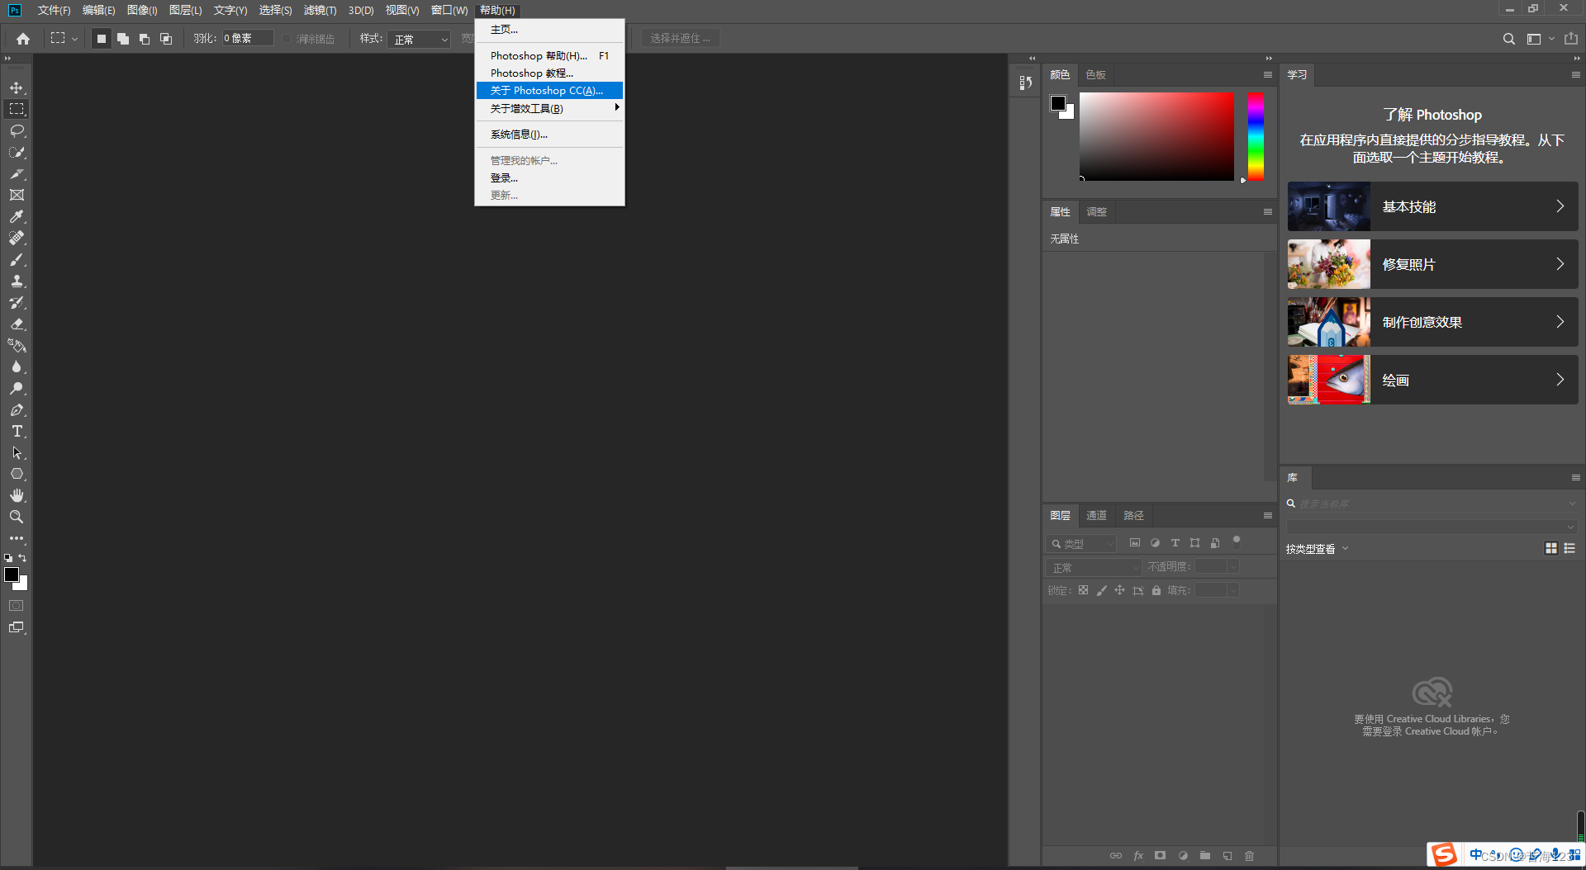The height and width of the screenshot is (870, 1586).
Task: Open the 绘画 tutorial card
Action: pyautogui.click(x=1432, y=380)
